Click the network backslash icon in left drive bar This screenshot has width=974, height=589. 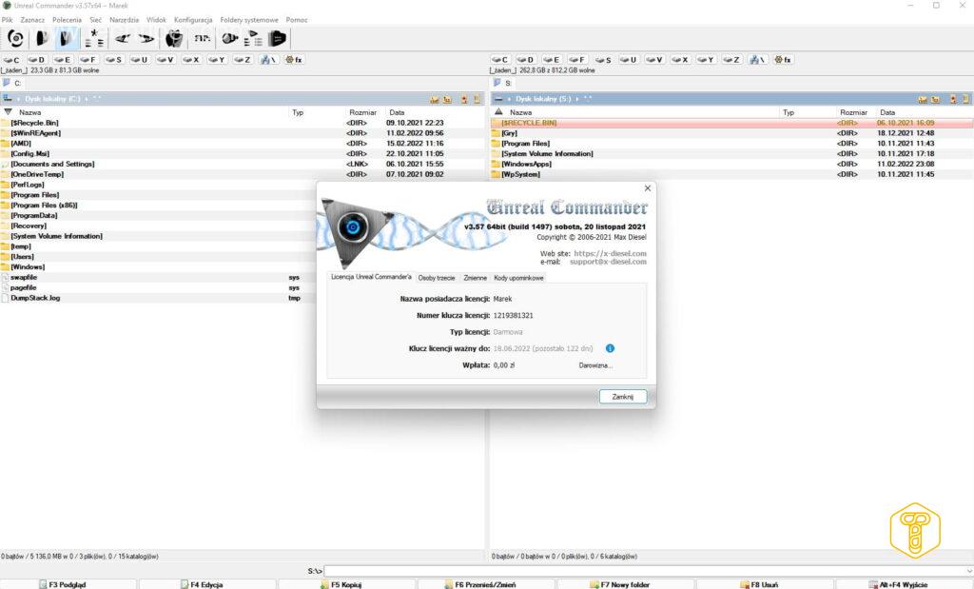[270, 60]
